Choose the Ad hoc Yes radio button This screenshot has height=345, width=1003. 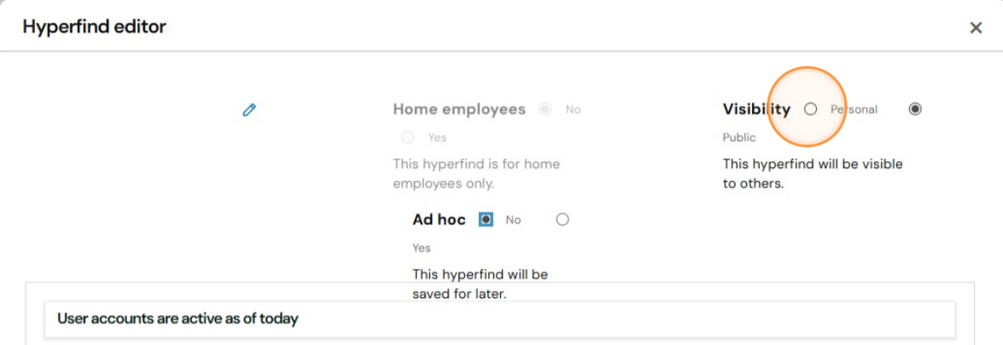(x=563, y=219)
